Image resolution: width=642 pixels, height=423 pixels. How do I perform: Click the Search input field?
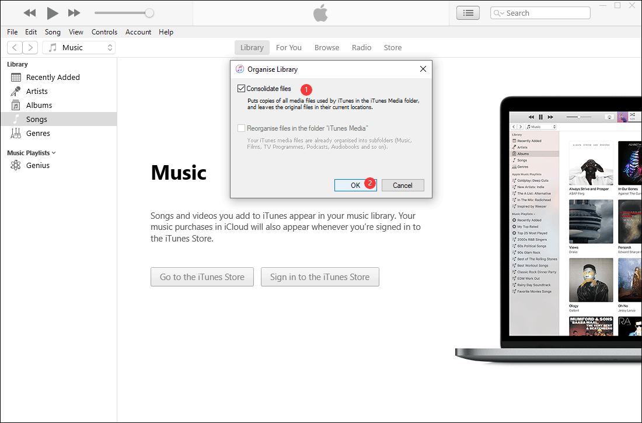coord(540,13)
